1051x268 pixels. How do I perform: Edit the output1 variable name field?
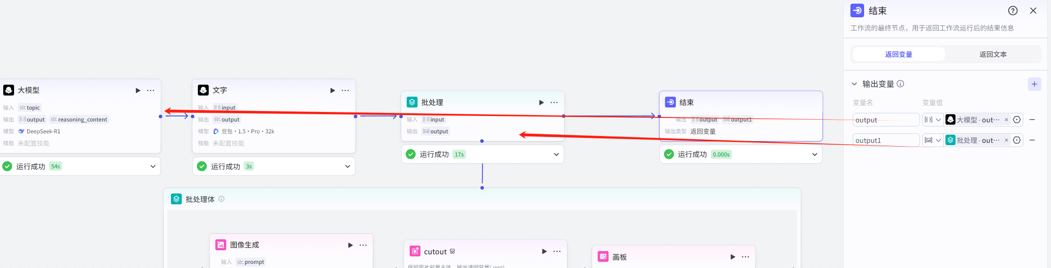pos(886,140)
